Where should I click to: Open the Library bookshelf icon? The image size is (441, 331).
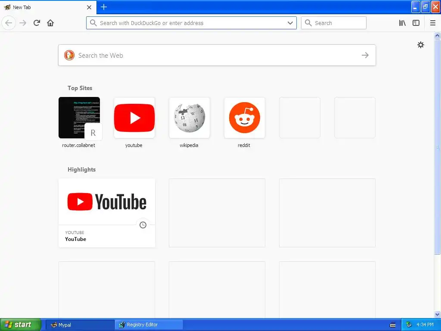[x=402, y=23]
